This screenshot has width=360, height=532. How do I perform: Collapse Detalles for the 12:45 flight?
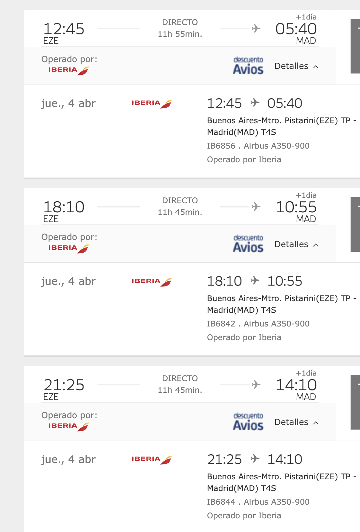coord(296,66)
